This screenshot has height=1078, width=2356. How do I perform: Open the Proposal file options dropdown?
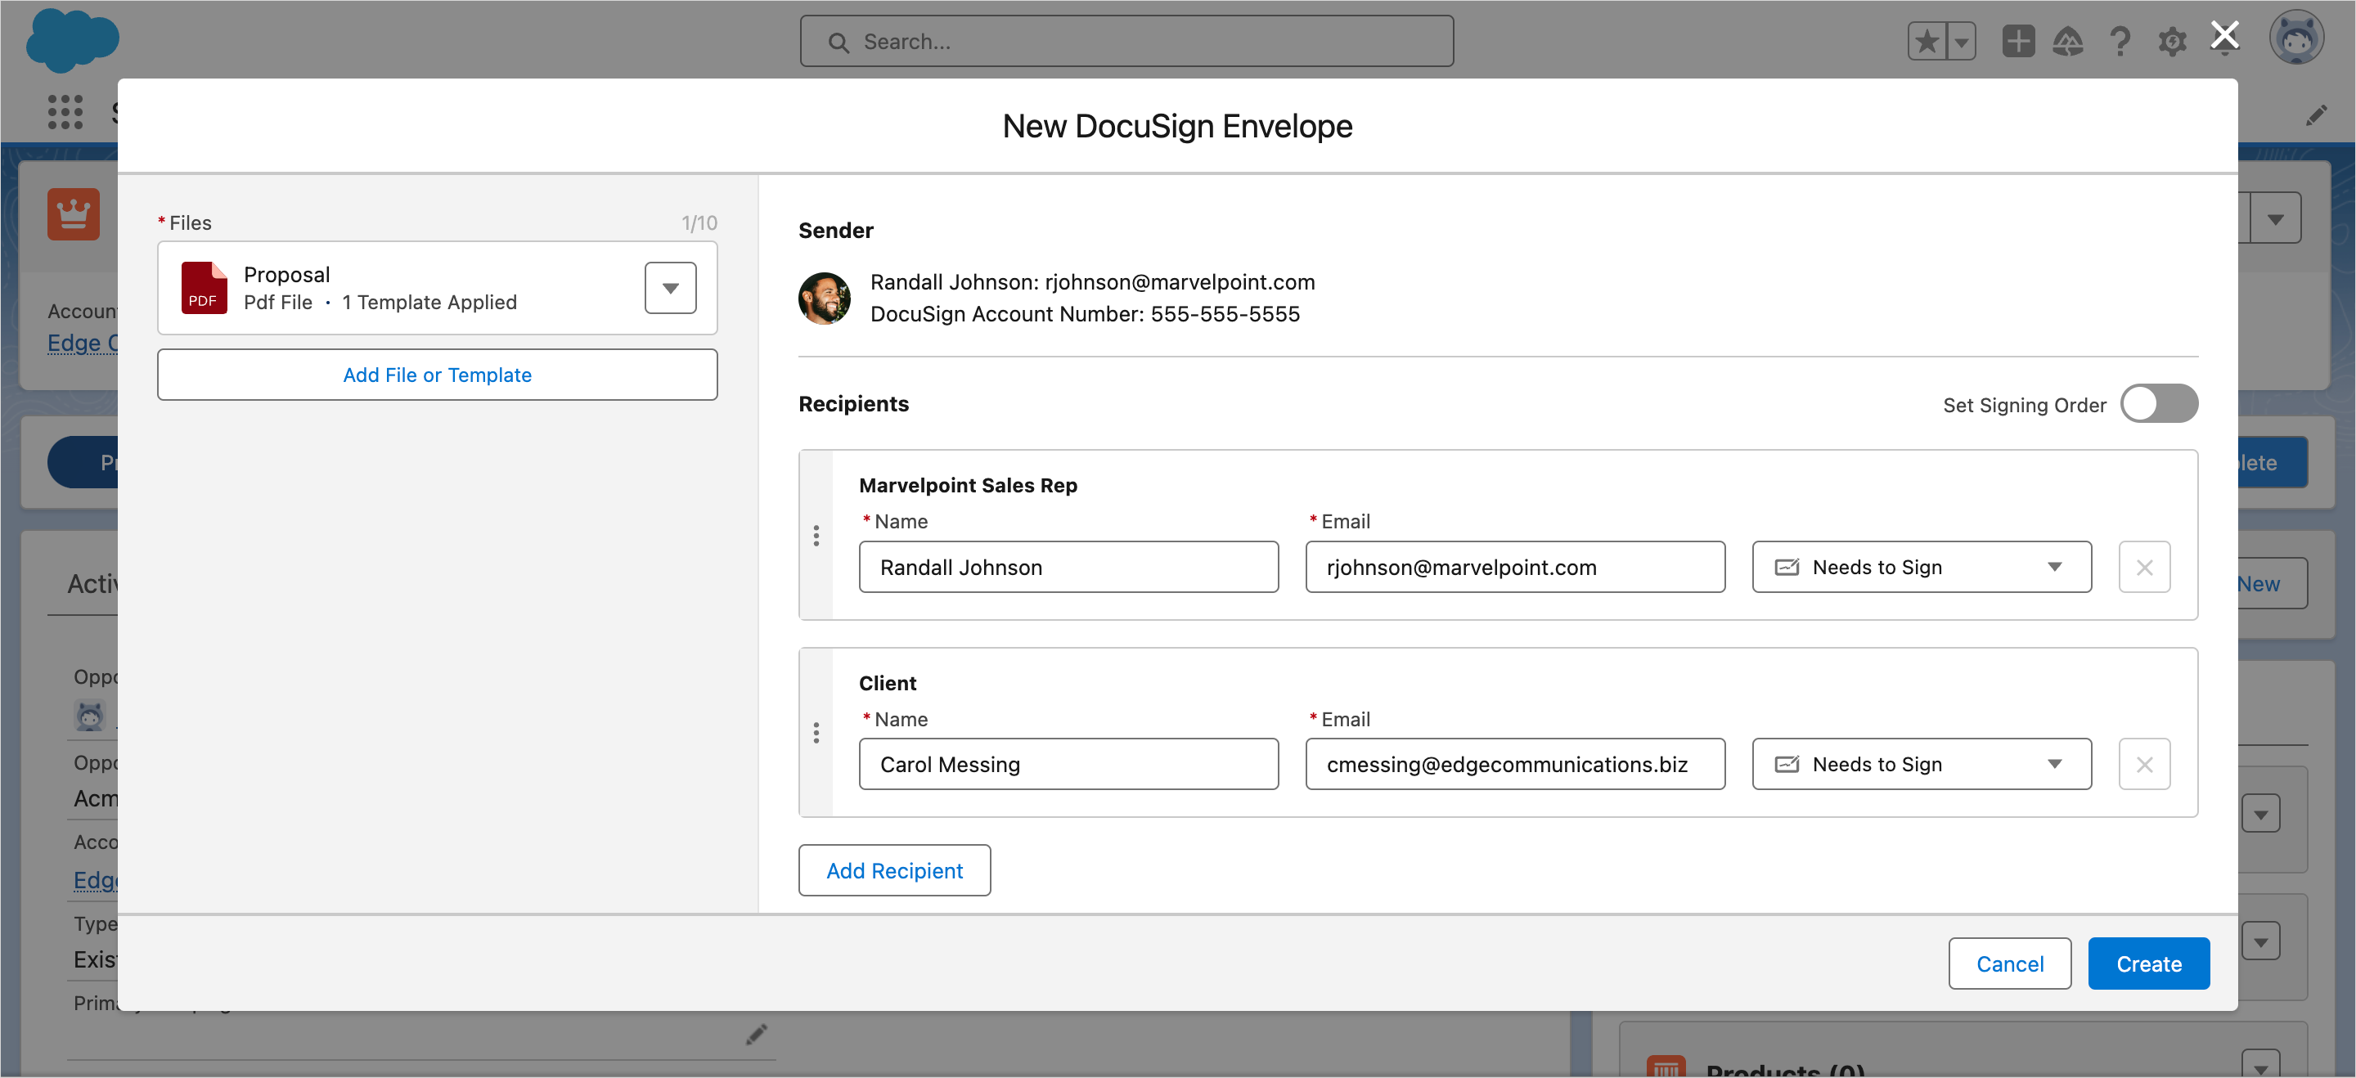pyautogui.click(x=669, y=288)
